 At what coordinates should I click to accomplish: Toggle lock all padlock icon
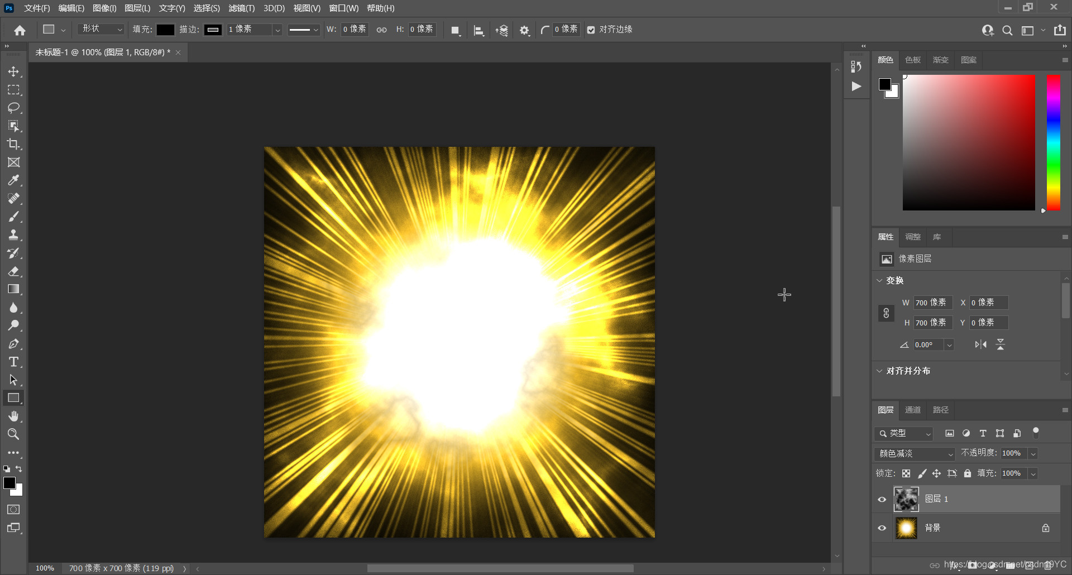[968, 473]
